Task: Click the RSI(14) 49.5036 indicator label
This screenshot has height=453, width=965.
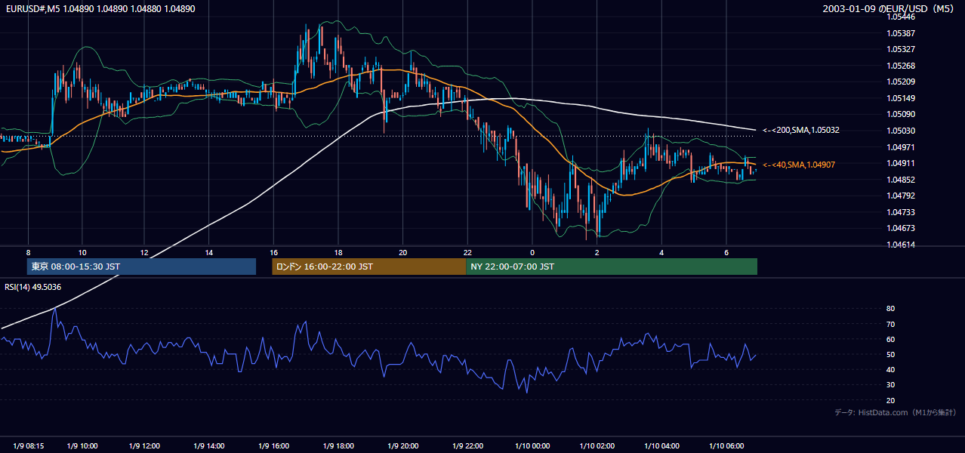Action: (x=33, y=287)
